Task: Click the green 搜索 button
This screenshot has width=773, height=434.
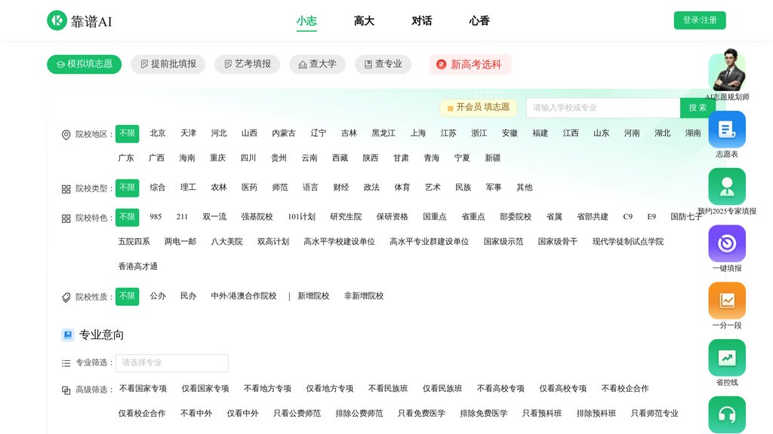Action: point(698,108)
